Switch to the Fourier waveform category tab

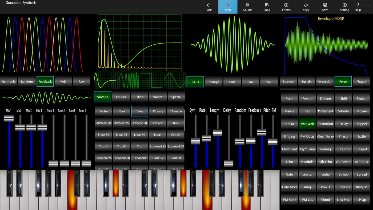click(121, 97)
